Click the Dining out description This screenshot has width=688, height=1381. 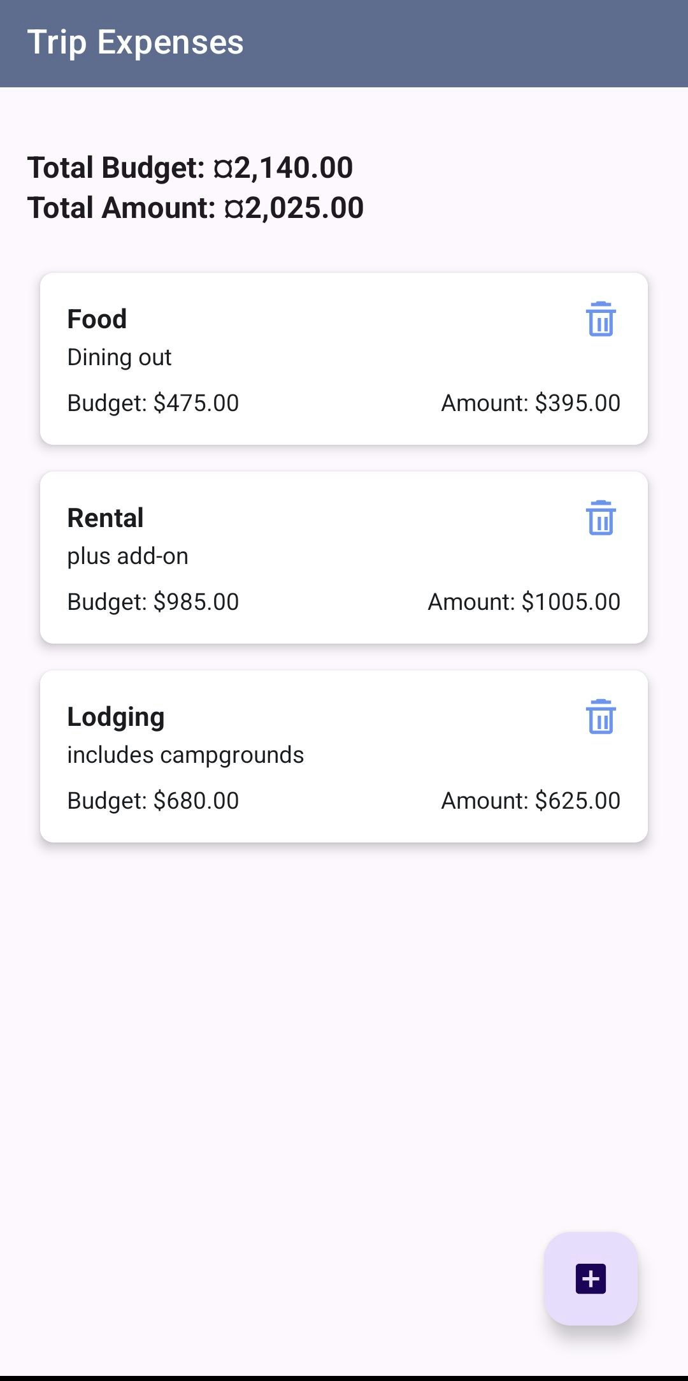119,358
